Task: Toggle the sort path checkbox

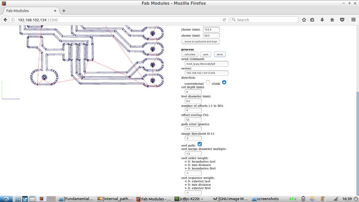Action: pyautogui.click(x=200, y=144)
